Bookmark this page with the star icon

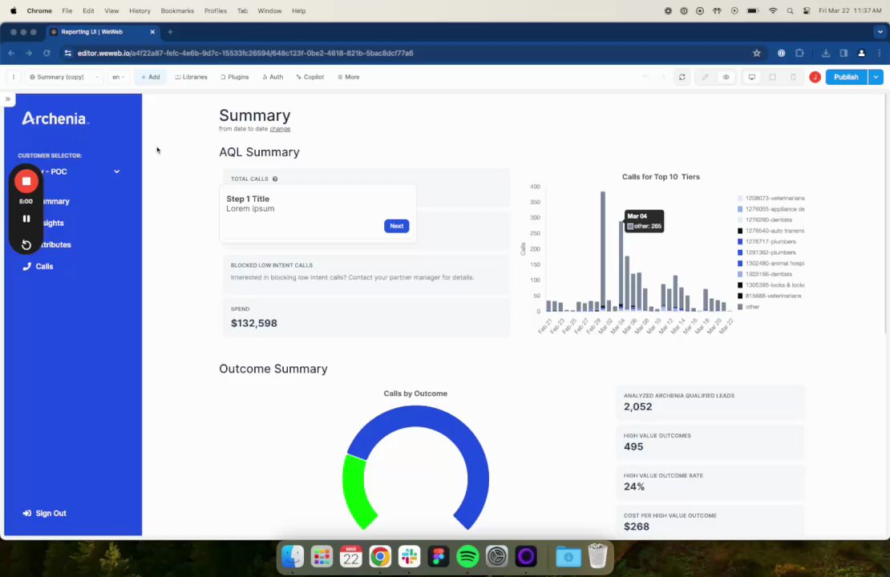757,53
